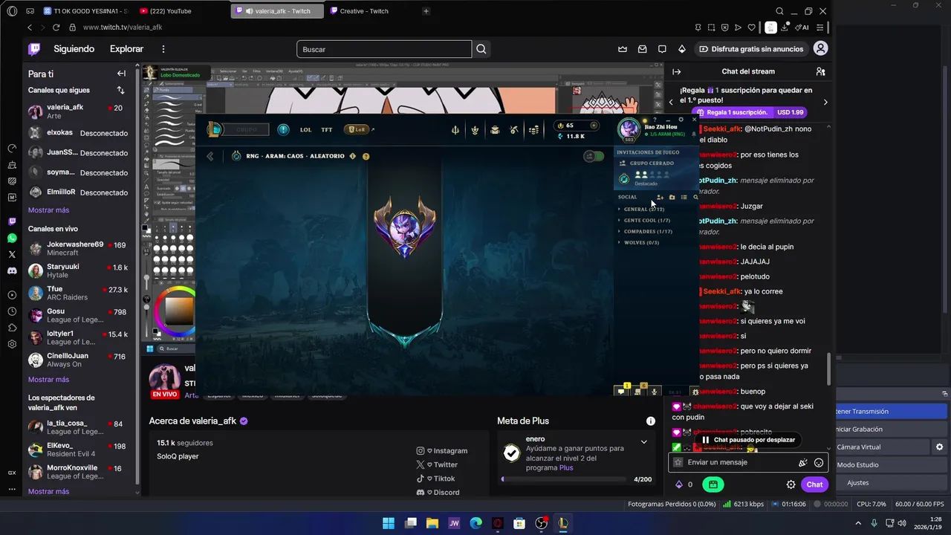The height and width of the screenshot is (535, 951).
Task: Open the emote picker smiley icon
Action: [x=819, y=462]
